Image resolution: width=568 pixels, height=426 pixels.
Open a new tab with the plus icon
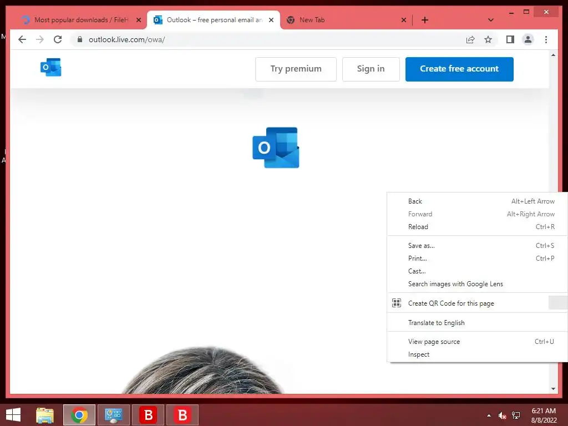click(x=425, y=20)
